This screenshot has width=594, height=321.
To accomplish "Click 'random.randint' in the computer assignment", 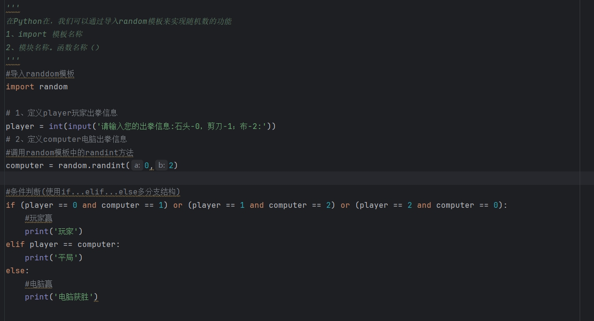I will 92,165.
